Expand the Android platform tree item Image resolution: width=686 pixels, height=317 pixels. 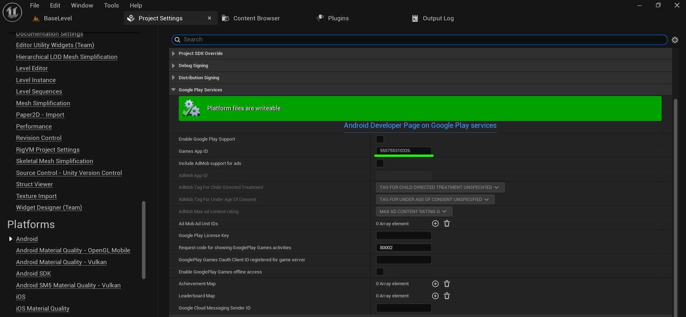click(x=11, y=239)
